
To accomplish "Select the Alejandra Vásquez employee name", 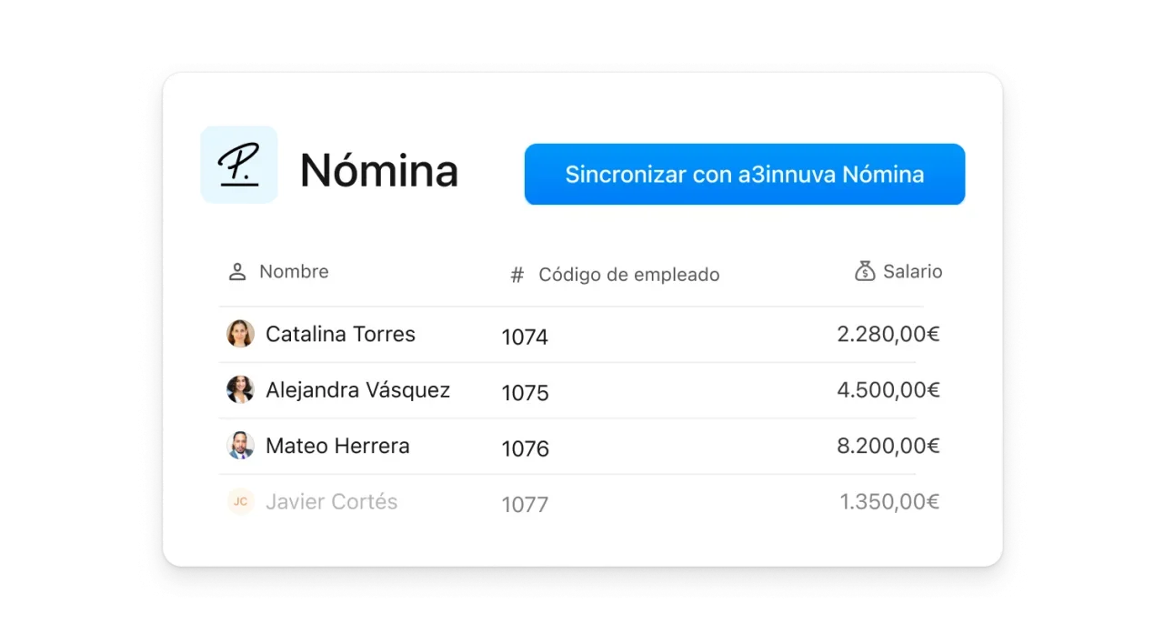I will coord(357,390).
